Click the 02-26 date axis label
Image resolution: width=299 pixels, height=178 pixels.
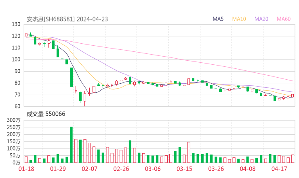121,169
